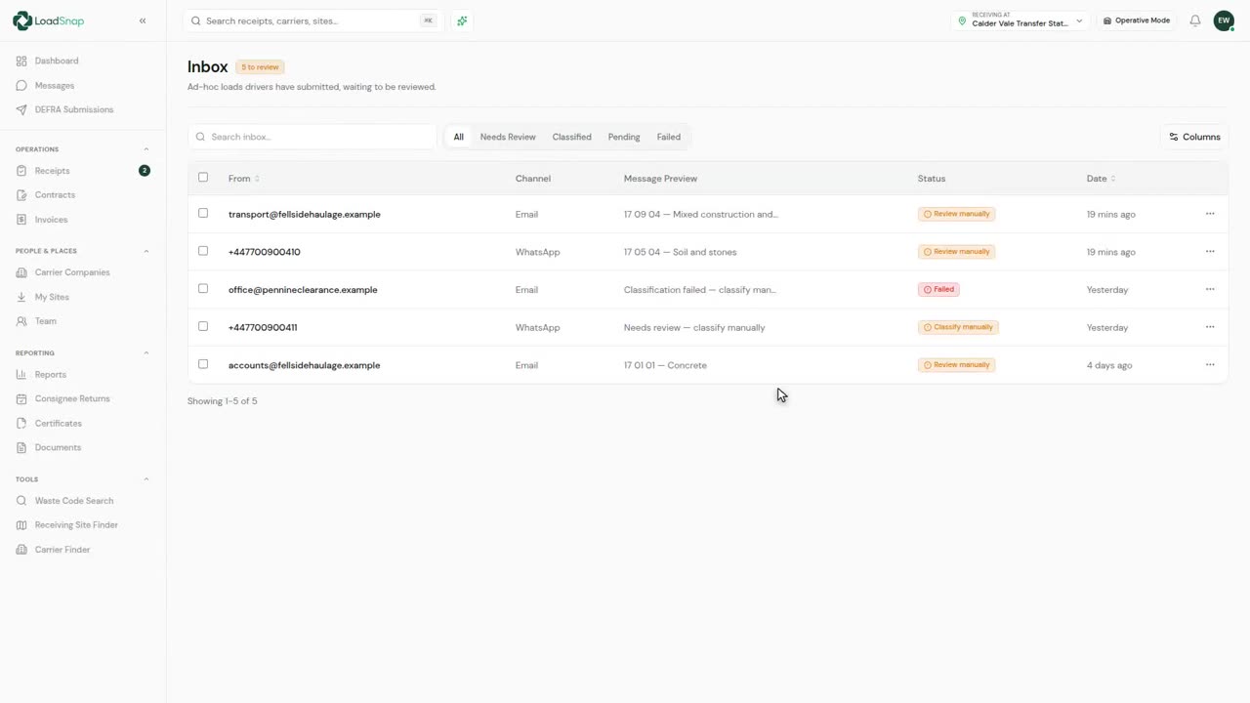The height and width of the screenshot is (703, 1250).
Task: Tick the select-all checkbox in table header
Action: [203, 178]
